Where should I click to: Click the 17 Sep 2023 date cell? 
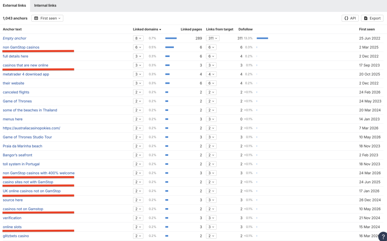(369, 65)
